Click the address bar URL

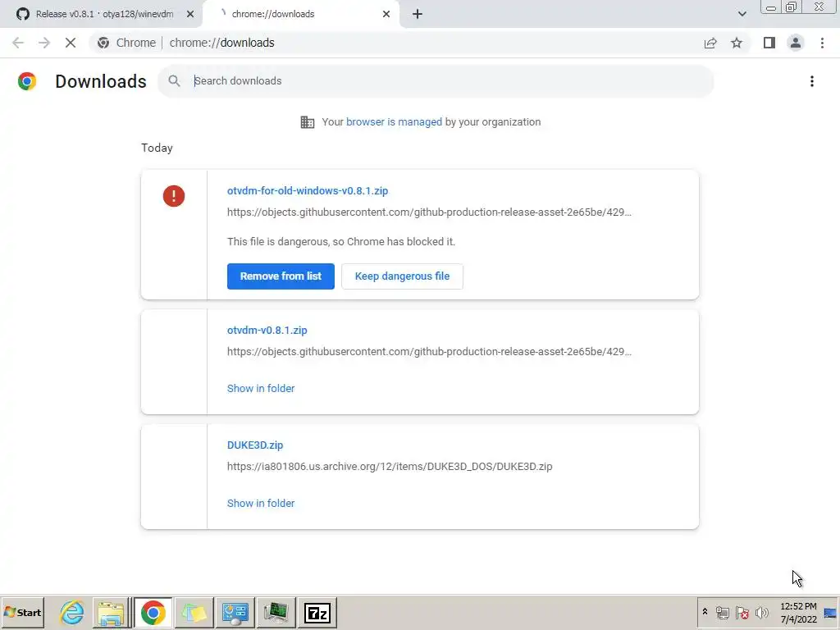coord(221,43)
